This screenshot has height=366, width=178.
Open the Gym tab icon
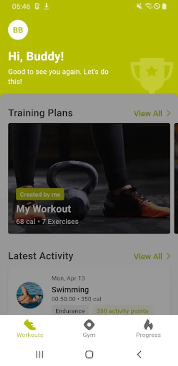89,325
